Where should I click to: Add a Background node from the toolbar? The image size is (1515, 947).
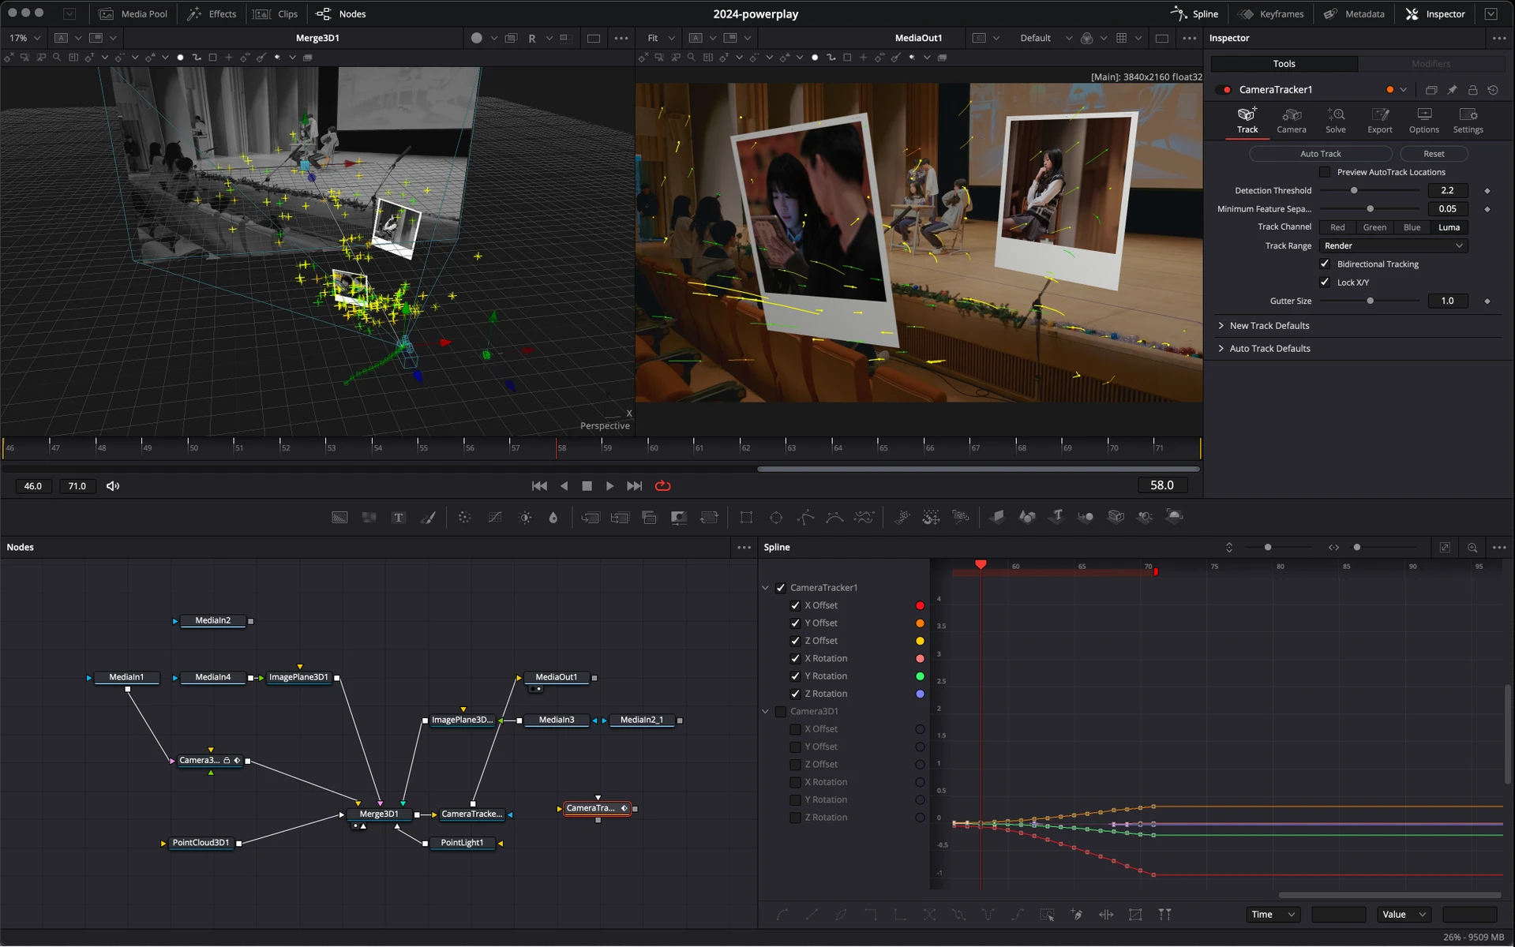(x=339, y=517)
